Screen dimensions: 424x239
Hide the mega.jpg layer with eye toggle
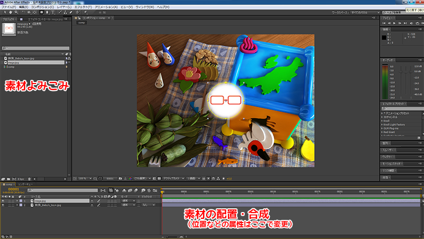[3, 201]
